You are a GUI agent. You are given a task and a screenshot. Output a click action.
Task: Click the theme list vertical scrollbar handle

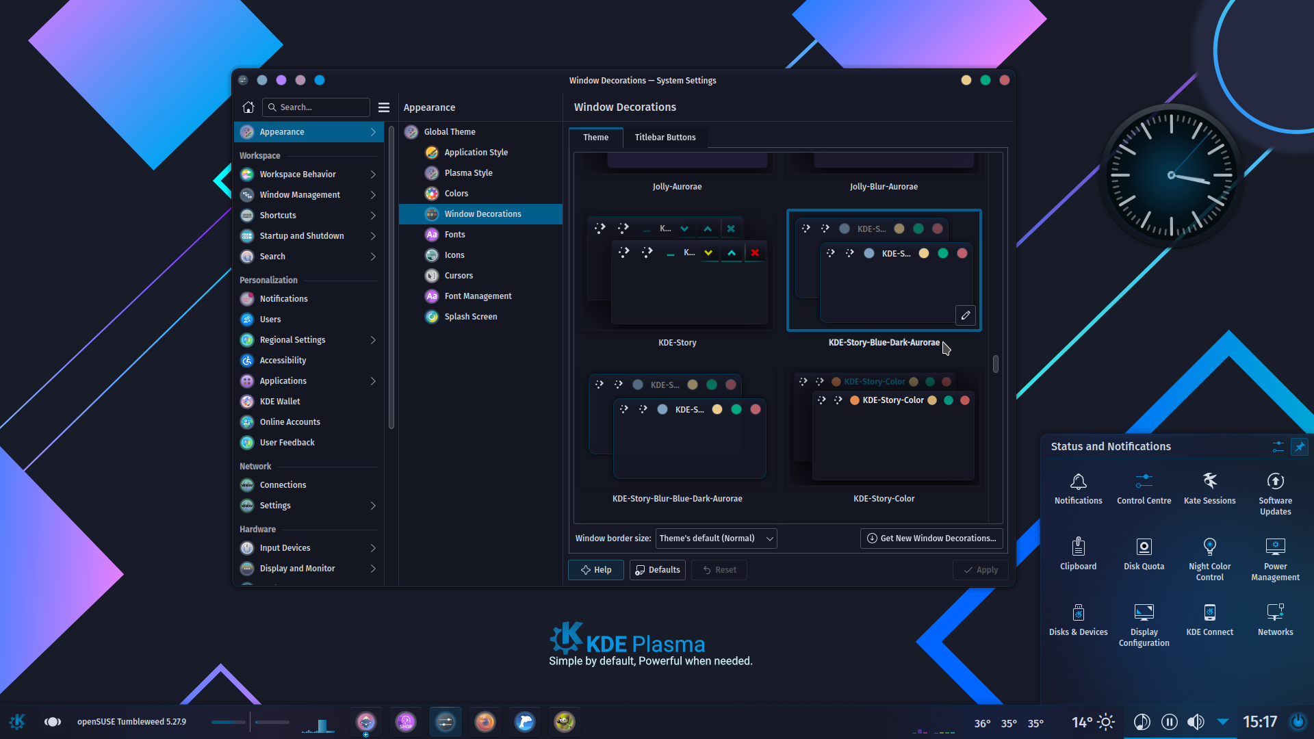point(996,363)
